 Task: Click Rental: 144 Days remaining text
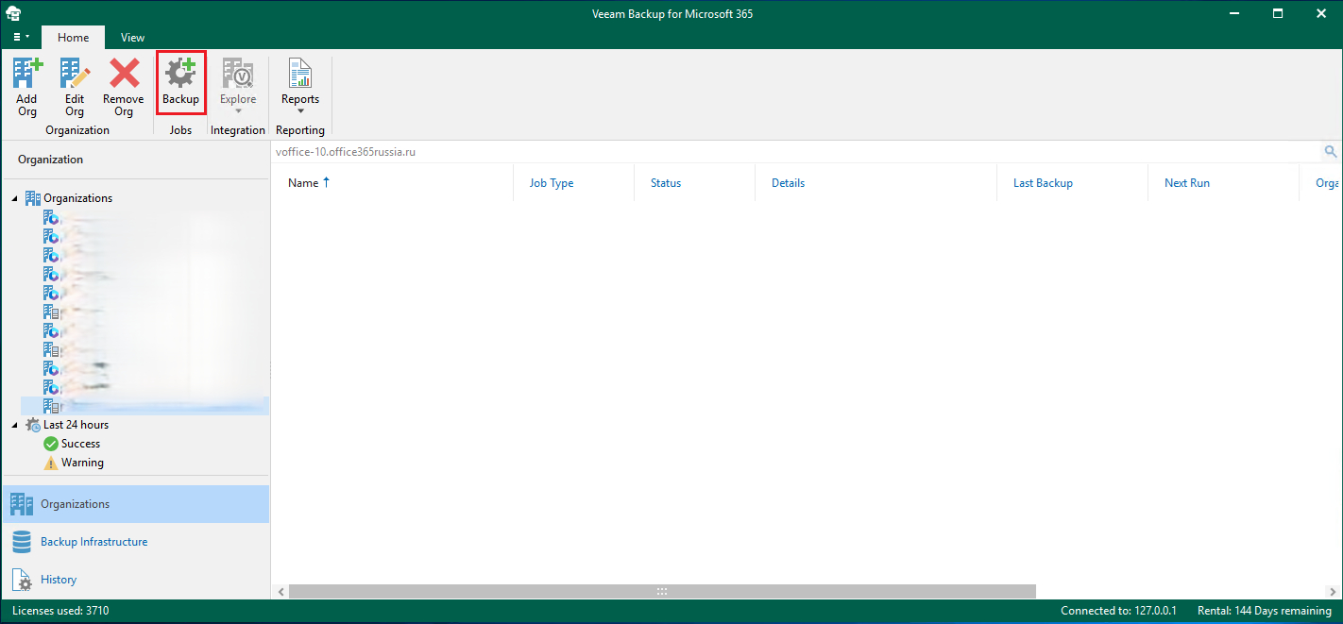[x=1264, y=611]
